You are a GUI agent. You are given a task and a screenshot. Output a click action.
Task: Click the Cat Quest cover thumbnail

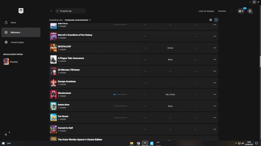(54, 117)
